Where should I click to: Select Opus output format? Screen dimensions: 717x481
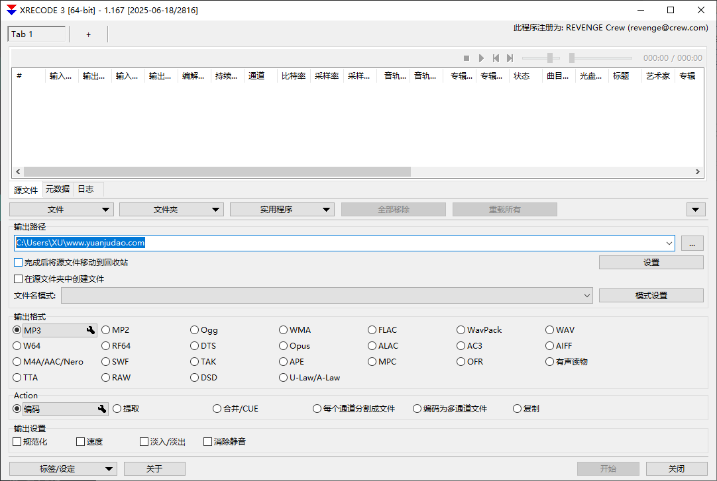point(294,346)
